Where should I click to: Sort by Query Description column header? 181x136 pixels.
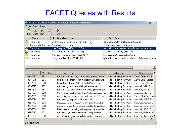(76, 38)
